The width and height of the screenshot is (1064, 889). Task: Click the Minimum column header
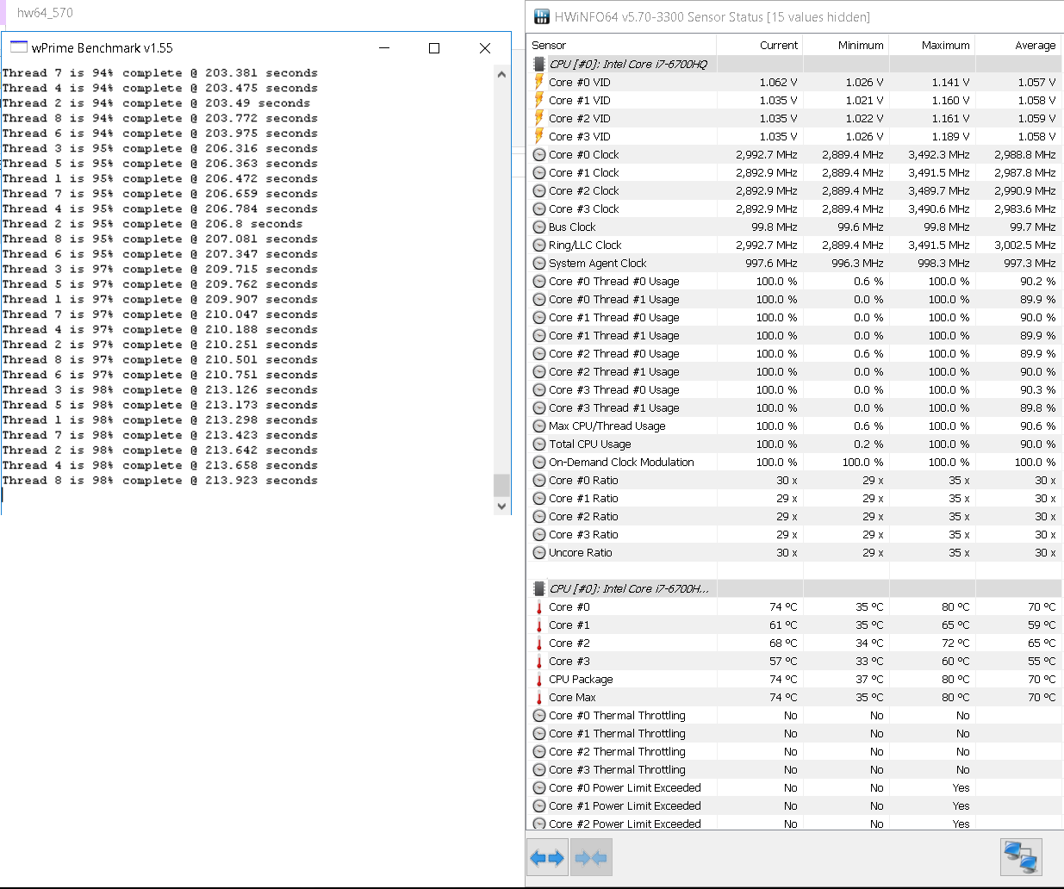846,45
